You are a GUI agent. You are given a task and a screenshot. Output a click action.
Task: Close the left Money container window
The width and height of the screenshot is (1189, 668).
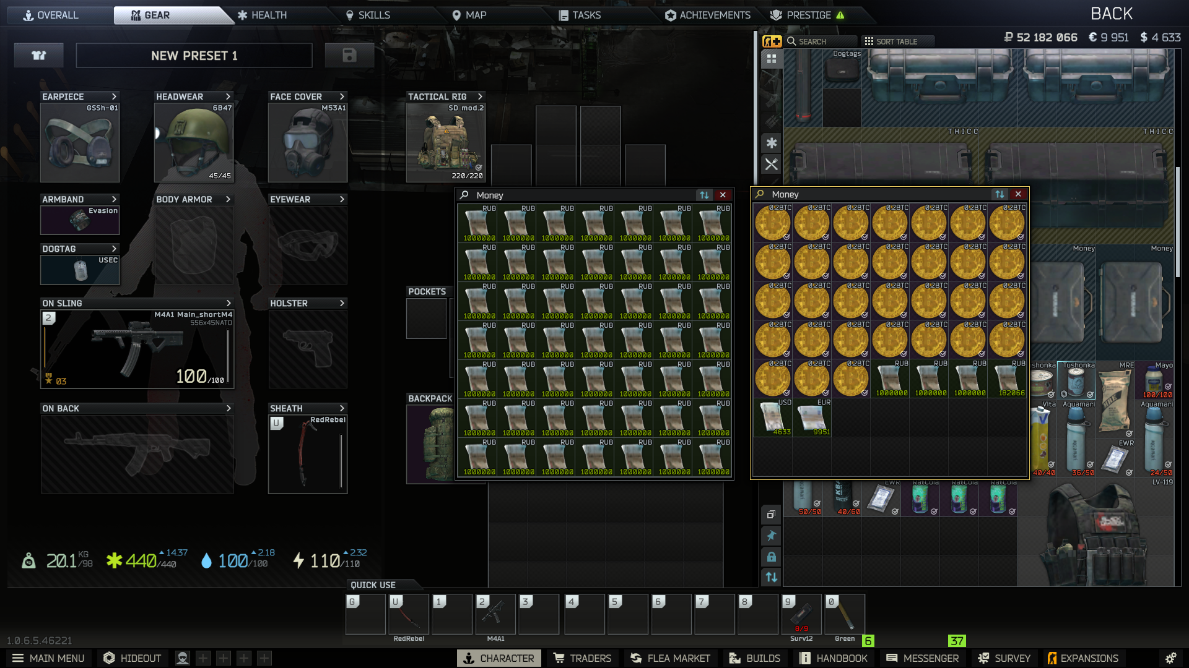point(723,195)
